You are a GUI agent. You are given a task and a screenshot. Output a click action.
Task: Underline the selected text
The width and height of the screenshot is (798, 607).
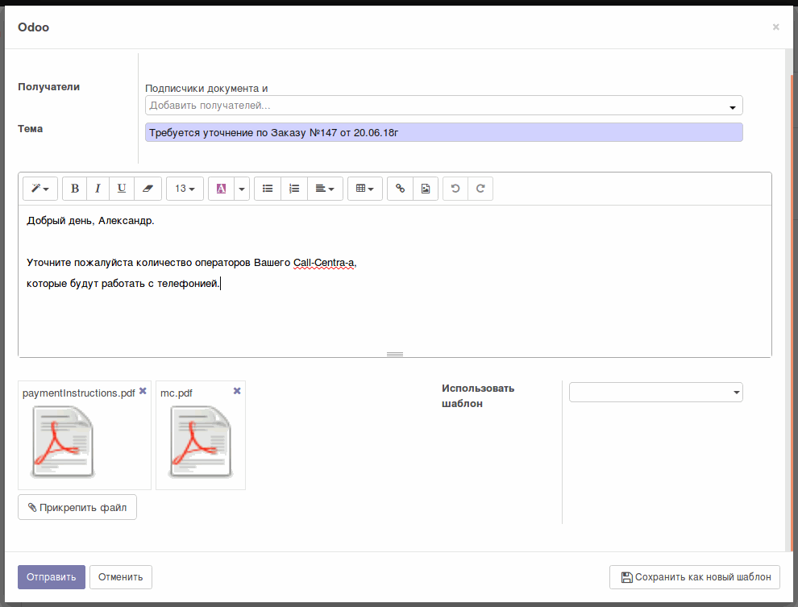tap(121, 188)
